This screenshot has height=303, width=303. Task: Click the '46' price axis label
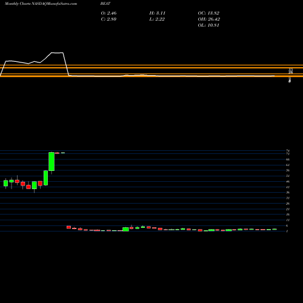pyautogui.click(x=288, y=181)
